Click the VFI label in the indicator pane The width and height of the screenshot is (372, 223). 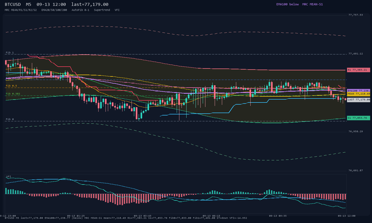point(9,177)
